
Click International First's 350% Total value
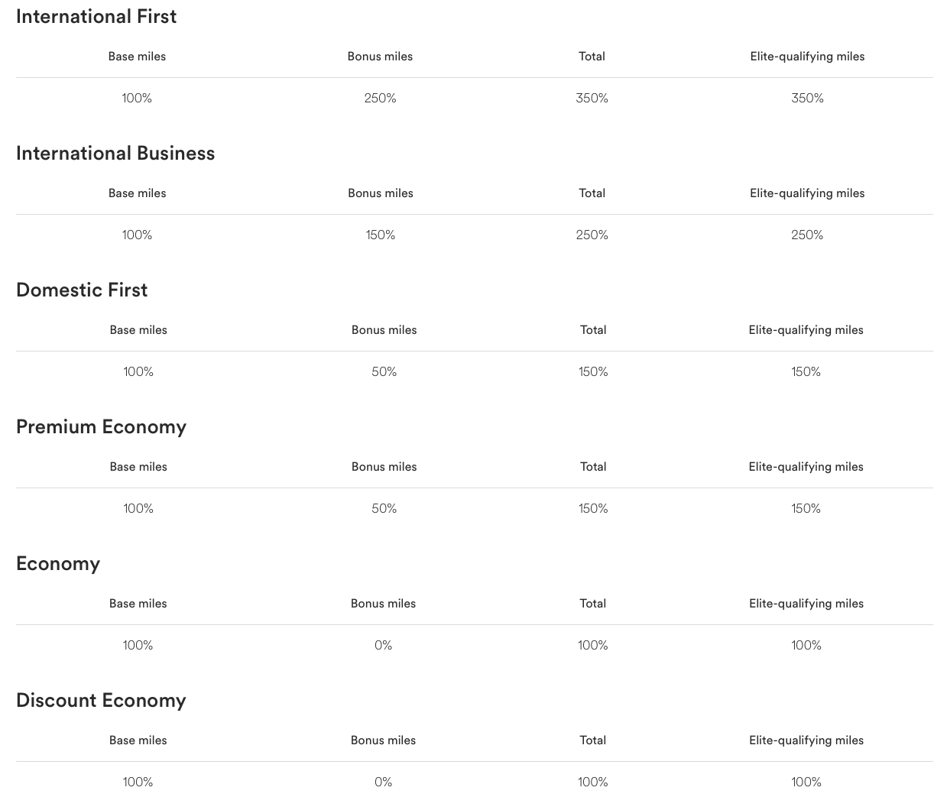click(592, 99)
